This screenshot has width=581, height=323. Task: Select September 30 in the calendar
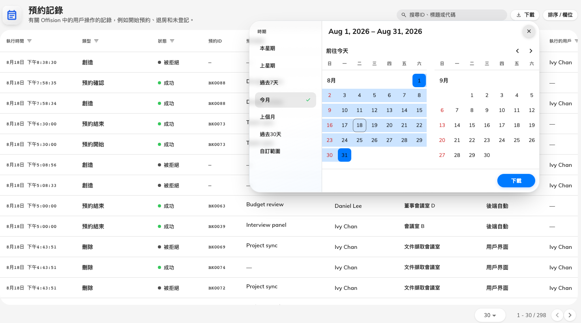pyautogui.click(x=487, y=155)
